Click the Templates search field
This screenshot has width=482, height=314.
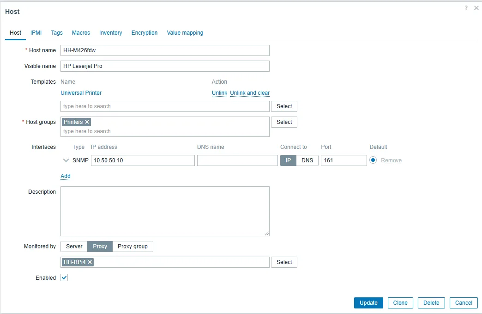tap(165, 106)
